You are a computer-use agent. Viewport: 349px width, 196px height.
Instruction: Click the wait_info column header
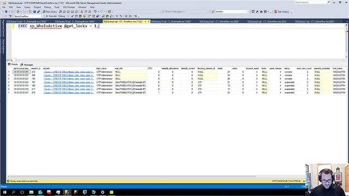tap(119, 69)
